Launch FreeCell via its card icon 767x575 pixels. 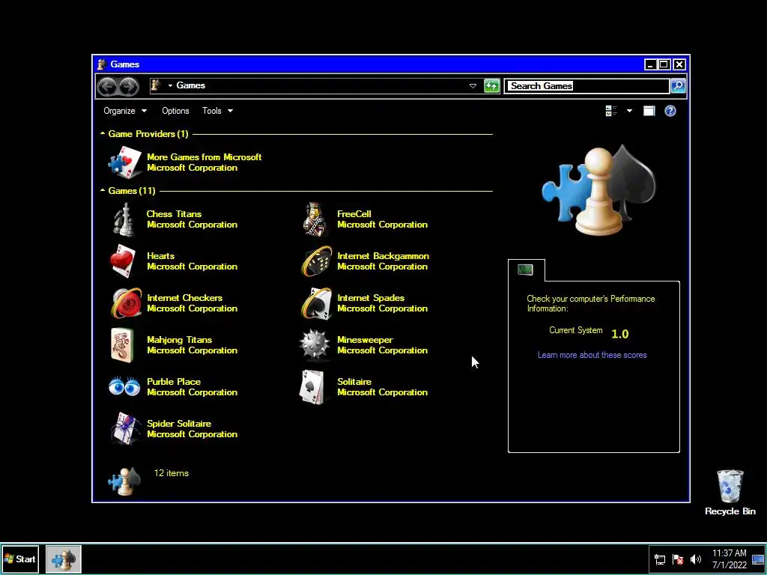(x=315, y=219)
